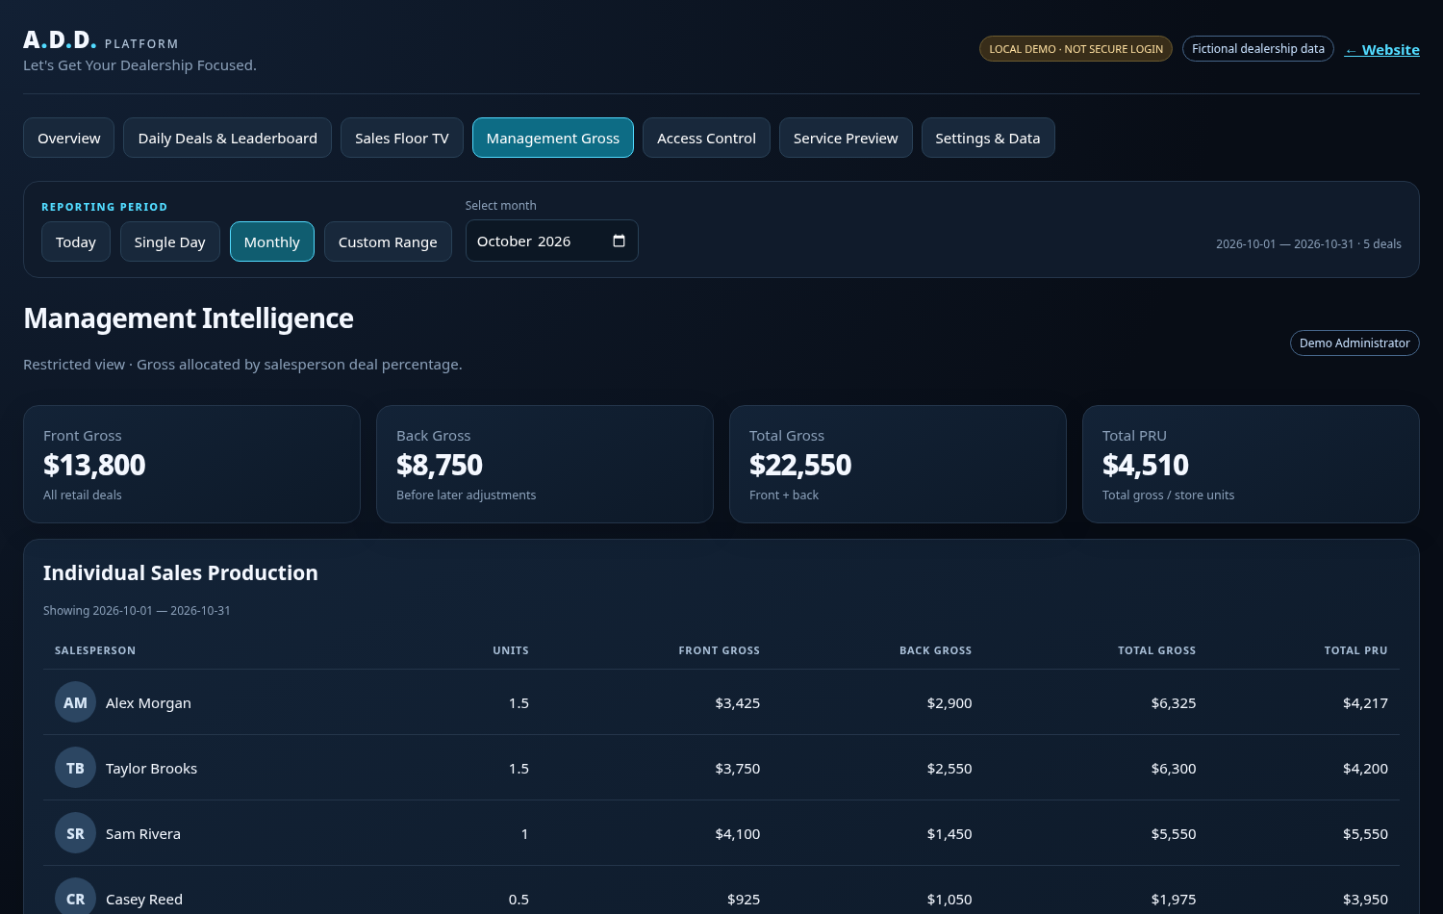Screen dimensions: 1443x914
Task: Click the Units column header
Action: click(x=511, y=650)
